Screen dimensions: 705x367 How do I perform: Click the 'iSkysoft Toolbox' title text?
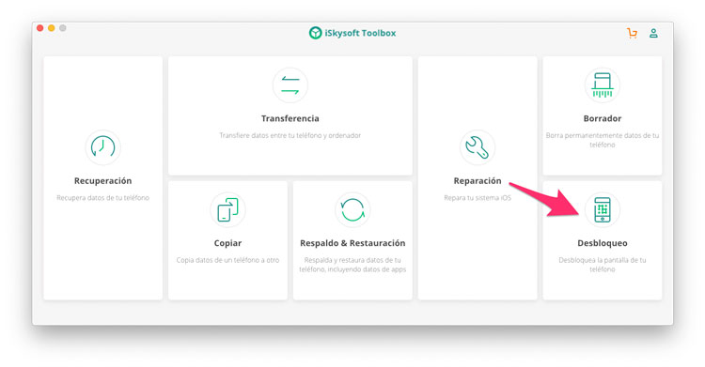click(x=360, y=33)
